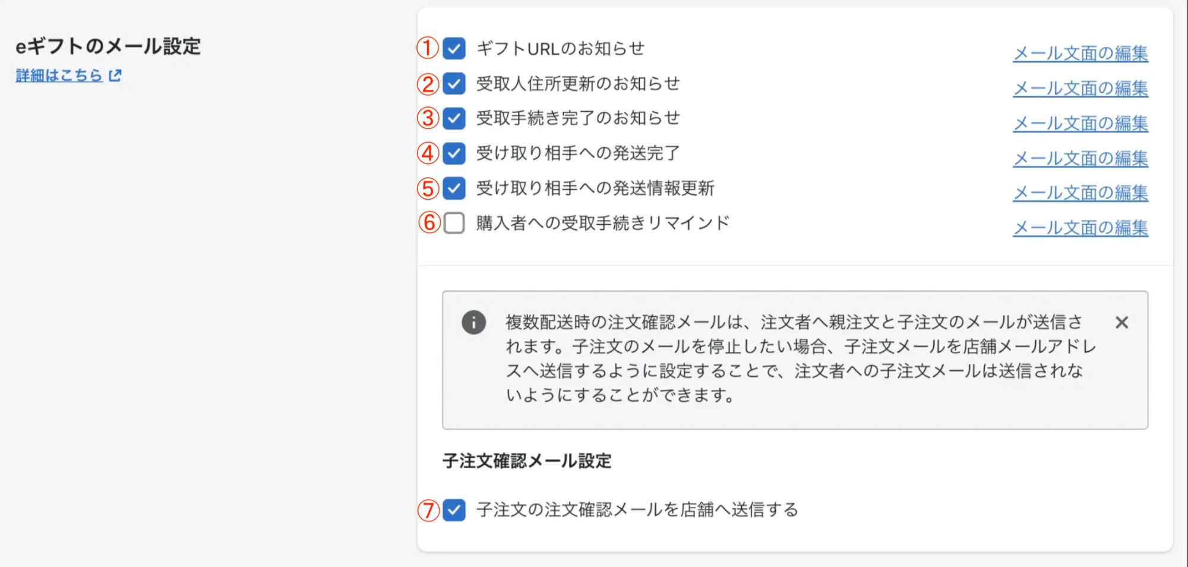The height and width of the screenshot is (567, 1188).
Task: Enable the 購入者への受取手続きリマインド checkbox
Action: (x=454, y=223)
